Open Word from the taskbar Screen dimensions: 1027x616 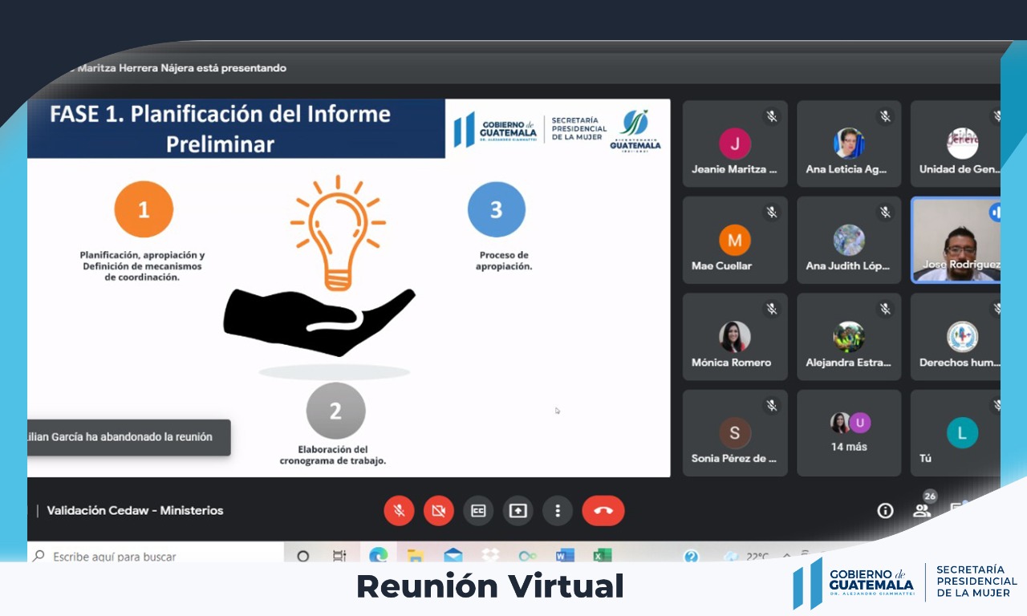[565, 555]
